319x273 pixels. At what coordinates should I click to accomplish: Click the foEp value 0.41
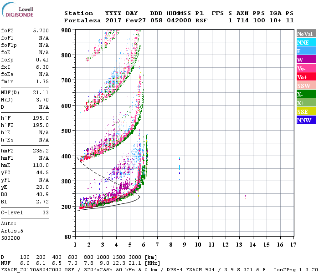coord(42,60)
